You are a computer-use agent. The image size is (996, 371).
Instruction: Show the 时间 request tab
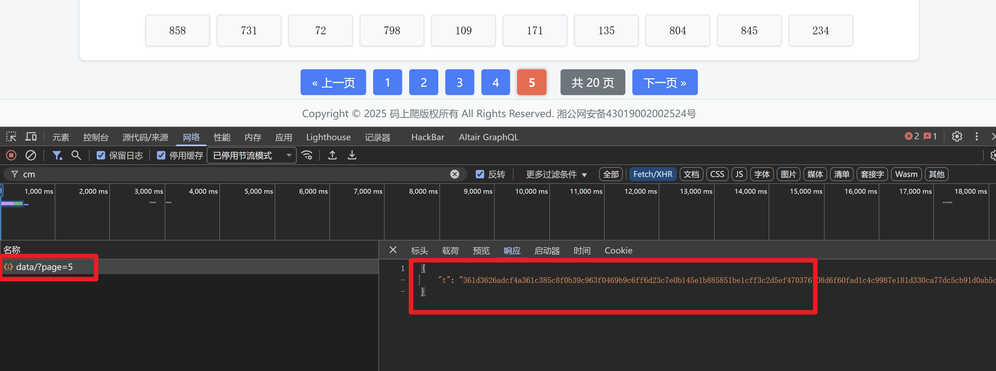582,251
